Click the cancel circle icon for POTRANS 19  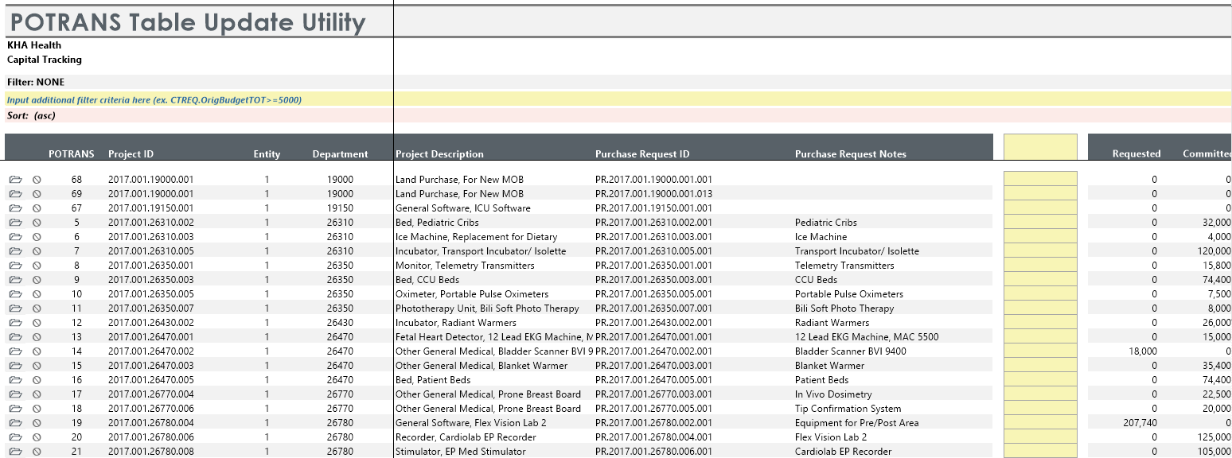(x=37, y=423)
